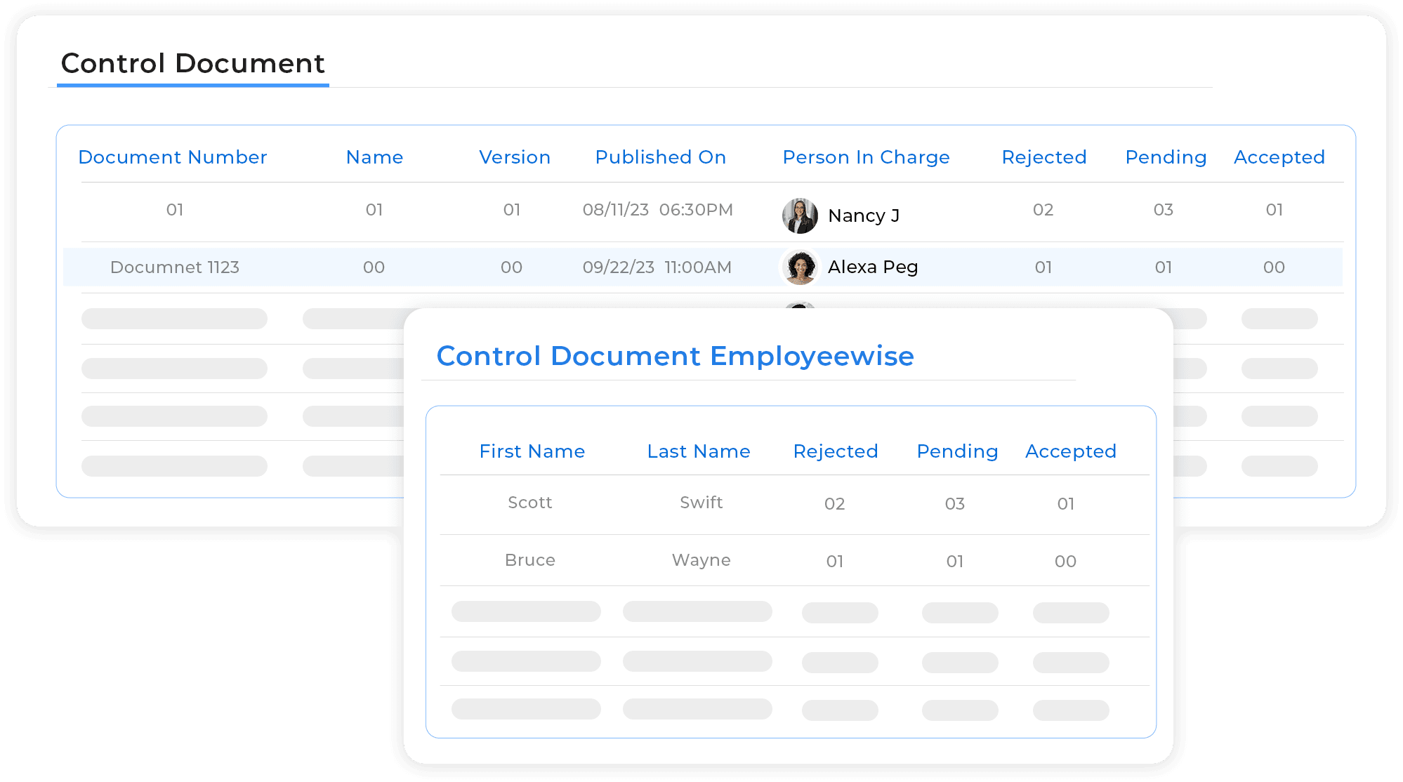1403x782 pixels.
Task: Click Rejected header in employeewise table
Action: [x=835, y=451]
